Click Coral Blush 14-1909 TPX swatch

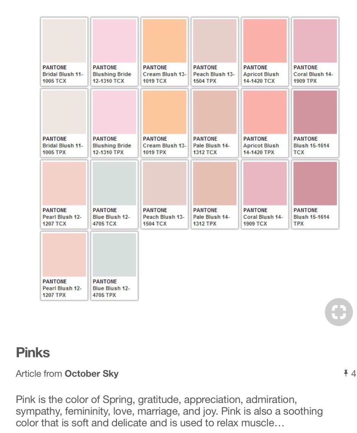click(x=315, y=52)
